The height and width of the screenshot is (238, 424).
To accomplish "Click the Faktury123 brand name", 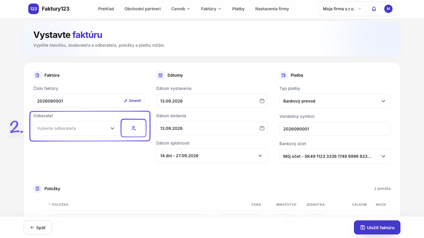I will coord(56,9).
